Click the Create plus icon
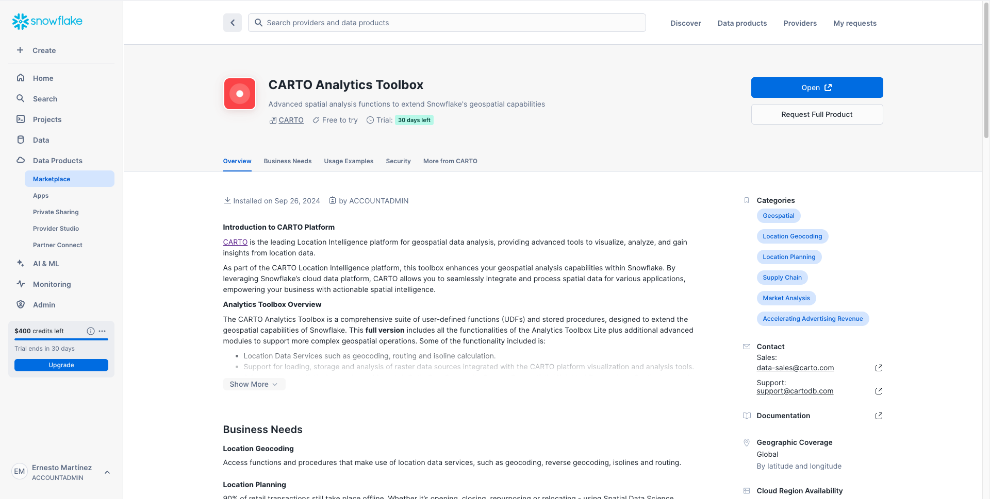This screenshot has height=499, width=990. click(x=20, y=50)
